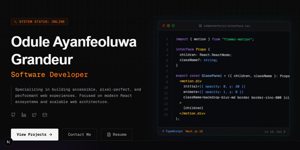Open the Resume button
The image size is (300, 150).
pos(117,135)
